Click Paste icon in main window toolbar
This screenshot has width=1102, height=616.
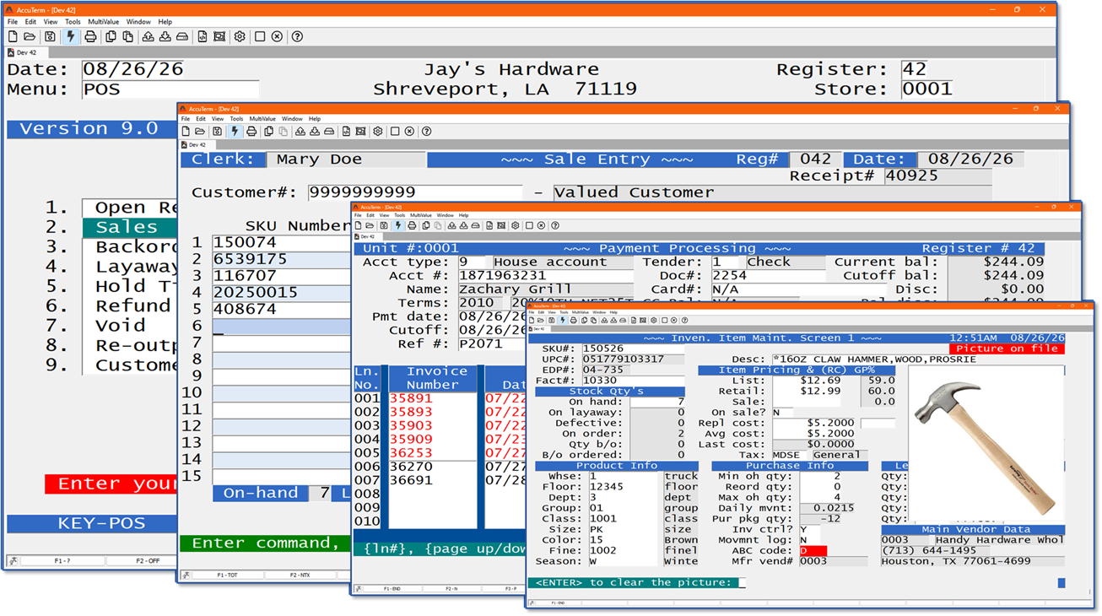[127, 37]
